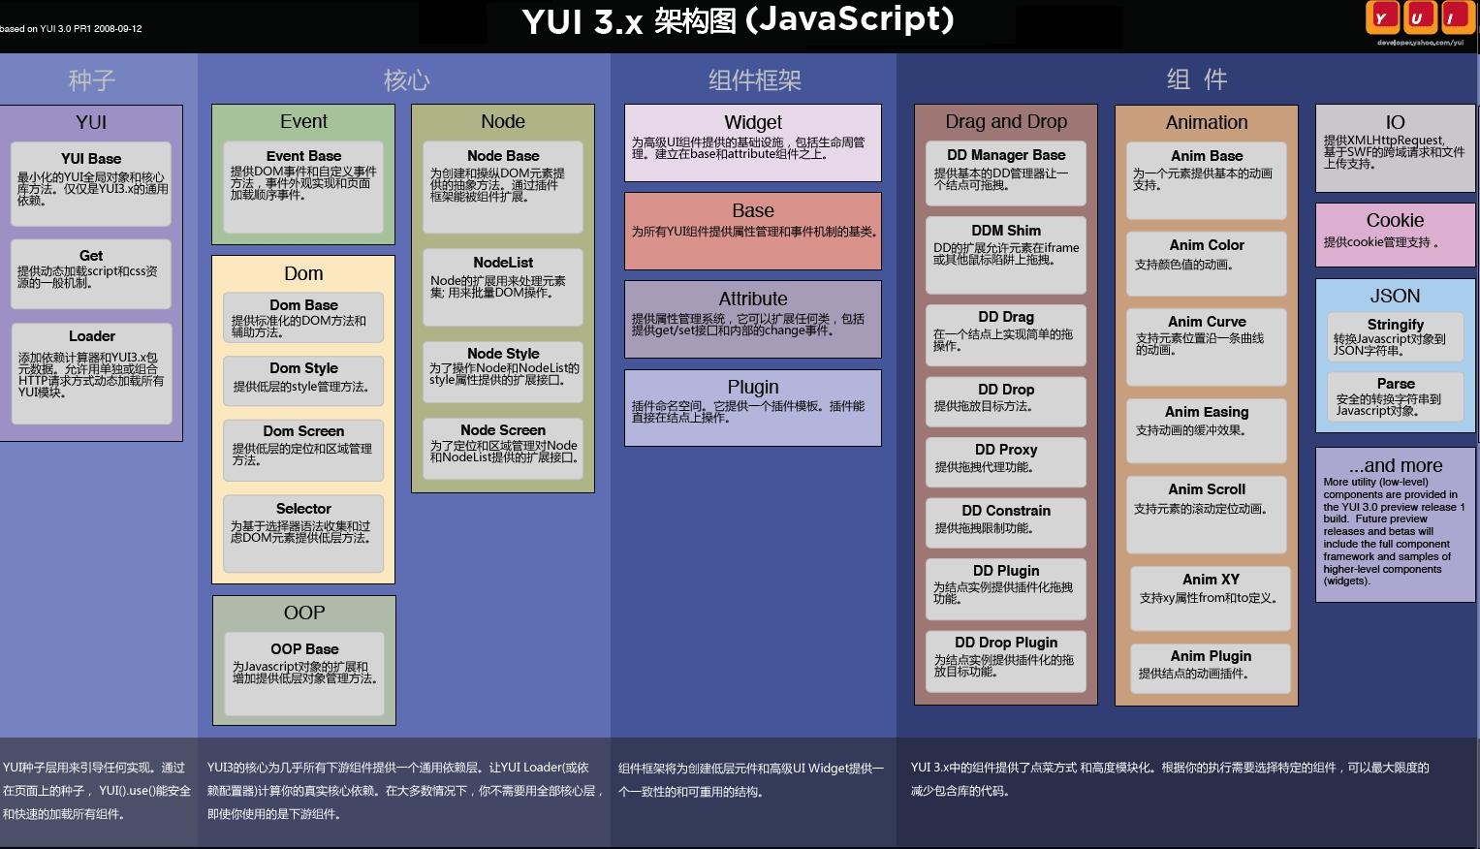
Task: Select the 核心 column header
Action: (x=406, y=79)
